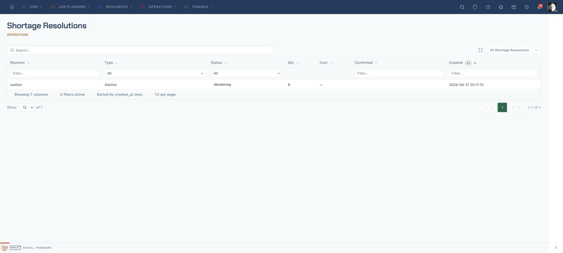The width and height of the screenshot is (563, 253).
Task: Focus the Created filter field
Action: tap(493, 73)
